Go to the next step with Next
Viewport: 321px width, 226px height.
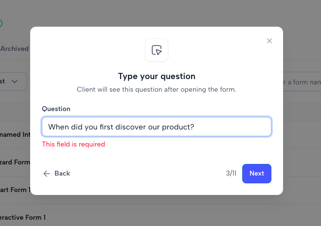[x=256, y=174]
